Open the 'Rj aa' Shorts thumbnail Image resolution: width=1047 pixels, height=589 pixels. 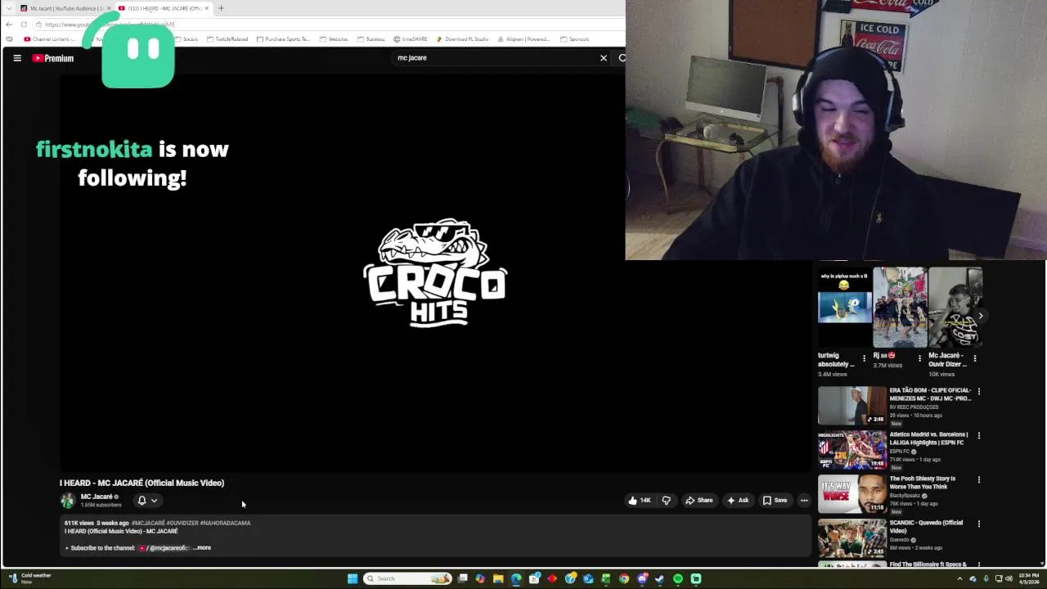click(900, 308)
